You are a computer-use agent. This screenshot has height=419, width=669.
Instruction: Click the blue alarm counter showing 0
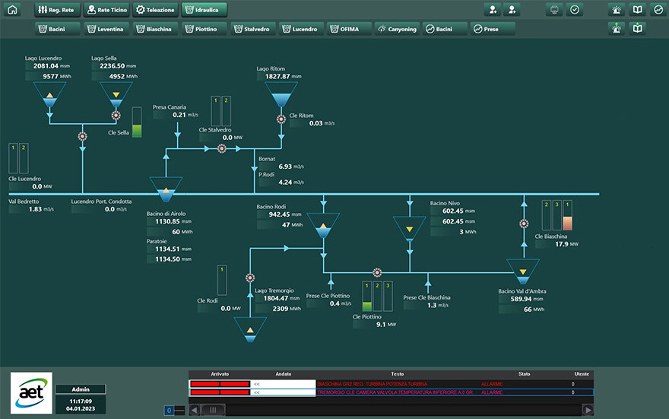tap(169, 411)
